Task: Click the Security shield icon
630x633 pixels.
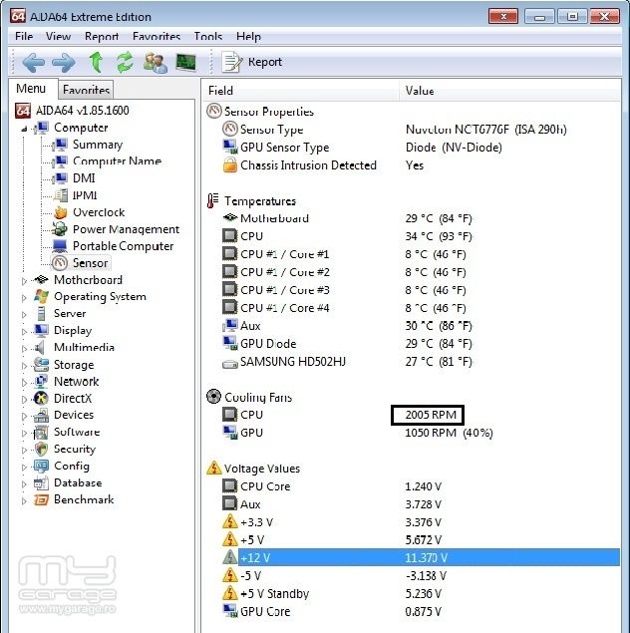Action: (x=41, y=449)
